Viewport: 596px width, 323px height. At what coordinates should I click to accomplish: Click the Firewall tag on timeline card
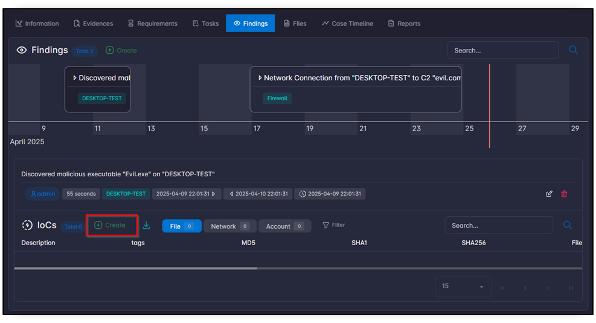pos(277,98)
